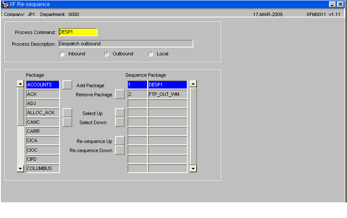Click Select Up button beside the Package list

point(67,112)
